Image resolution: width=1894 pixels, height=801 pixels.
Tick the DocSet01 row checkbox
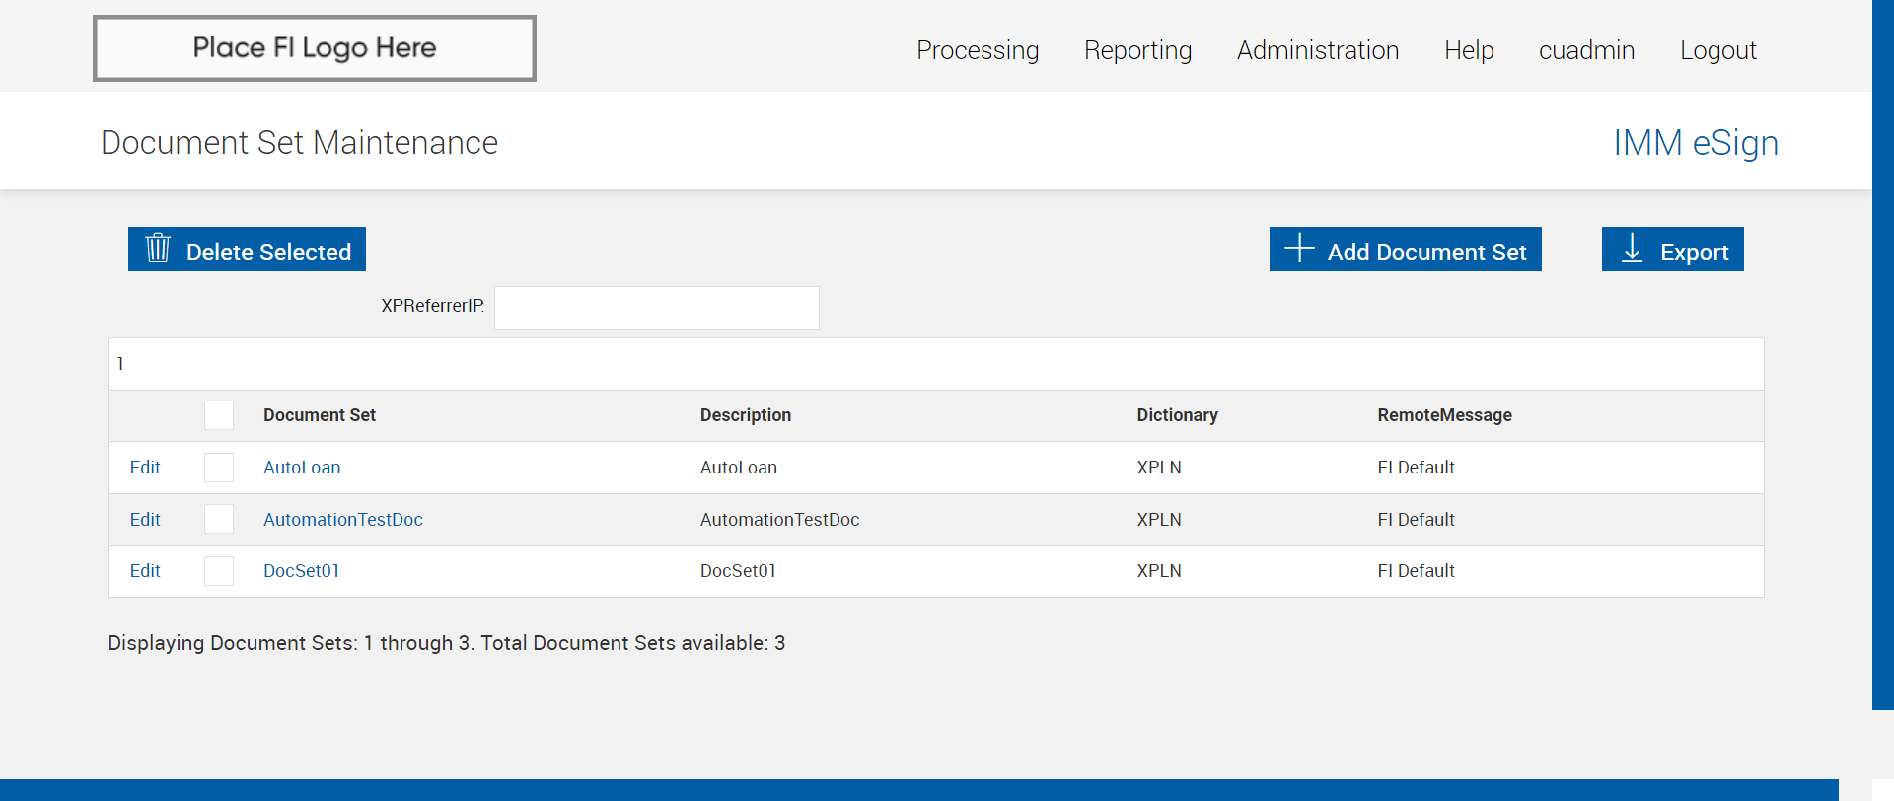point(219,571)
